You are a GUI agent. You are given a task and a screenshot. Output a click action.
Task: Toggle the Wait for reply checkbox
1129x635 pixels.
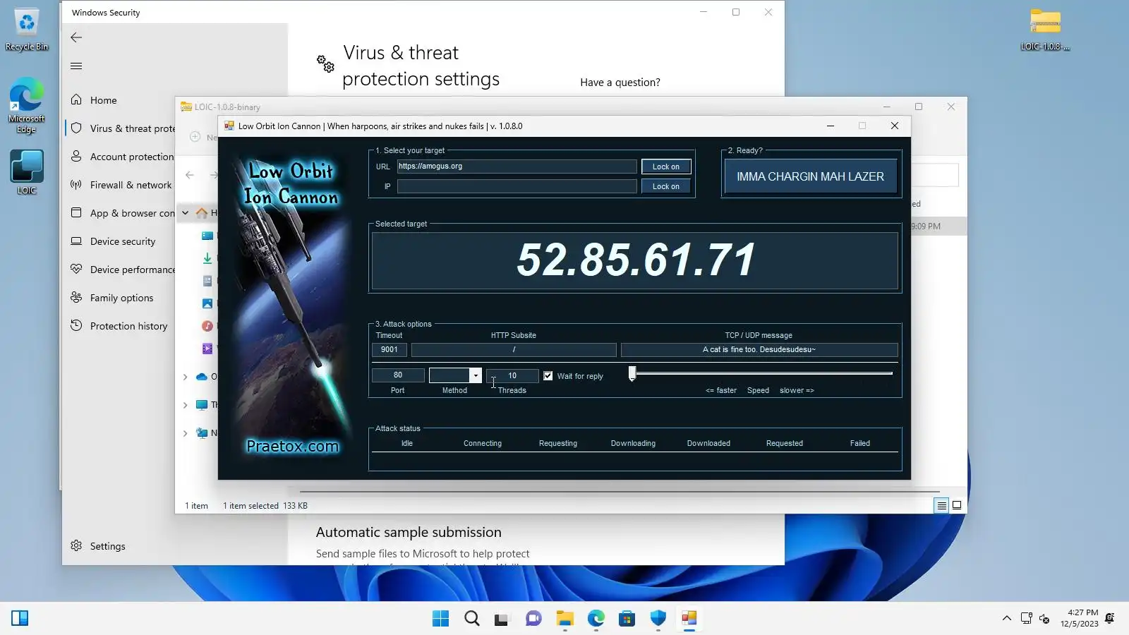point(548,376)
